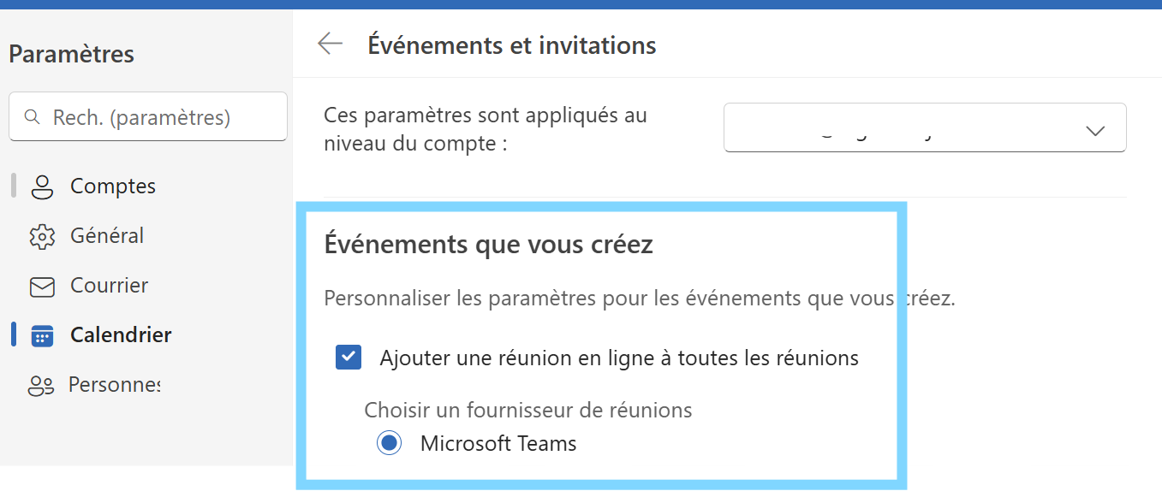
Task: Open the account selection combo box
Action: 924,128
